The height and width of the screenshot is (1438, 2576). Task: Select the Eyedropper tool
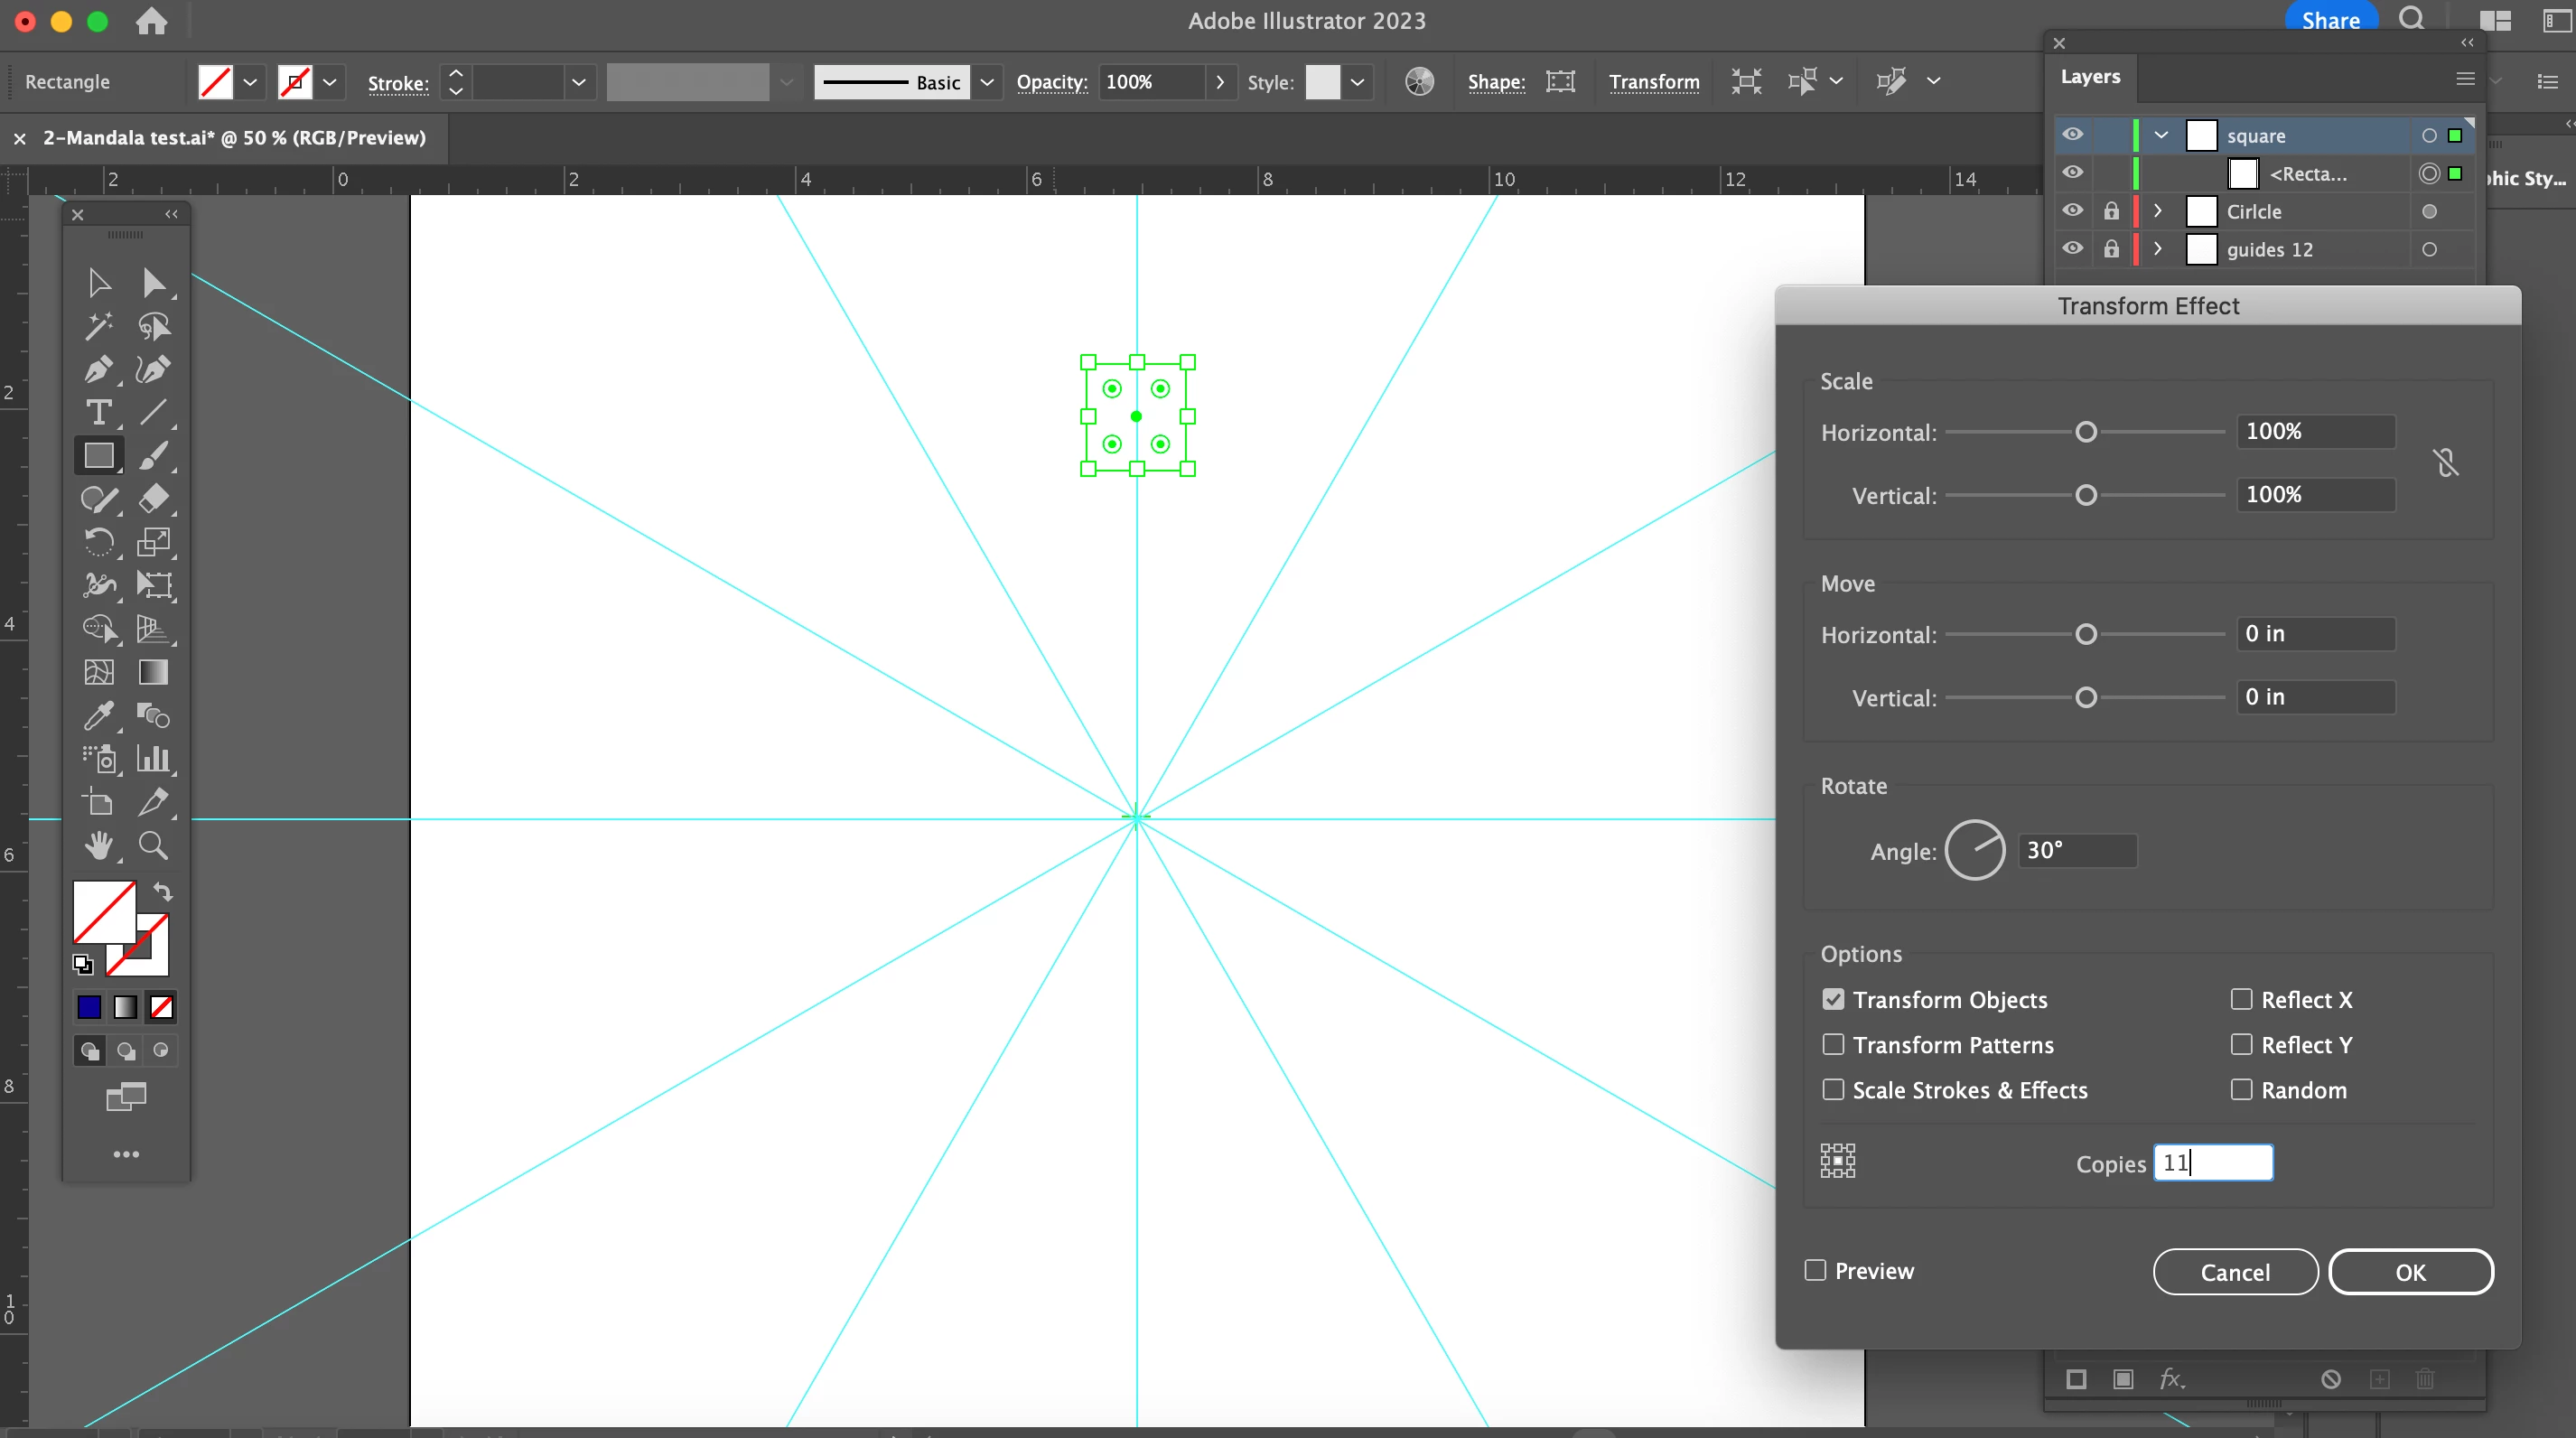click(98, 716)
